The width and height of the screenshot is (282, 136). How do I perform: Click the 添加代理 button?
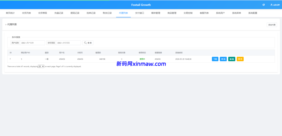point(272,25)
